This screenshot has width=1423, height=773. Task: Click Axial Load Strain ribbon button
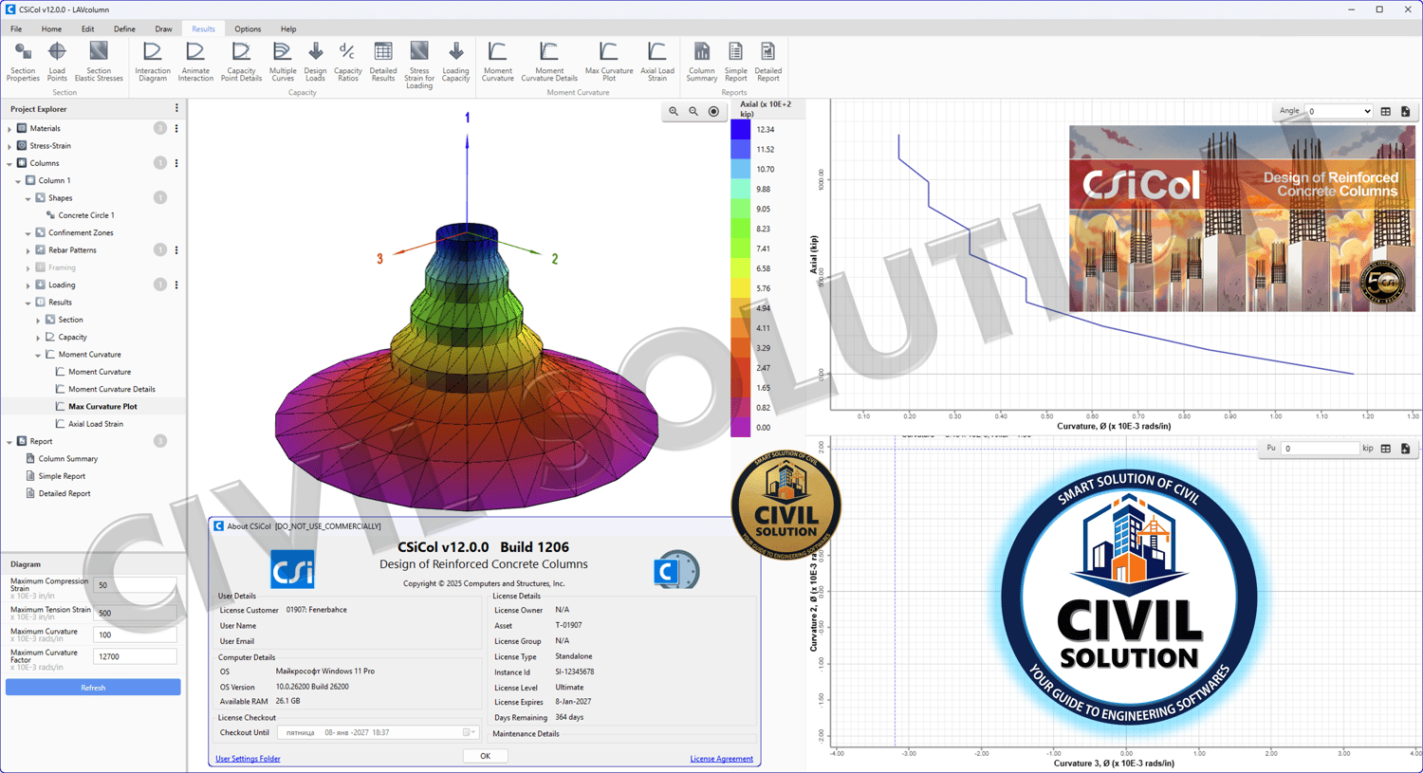(x=657, y=62)
